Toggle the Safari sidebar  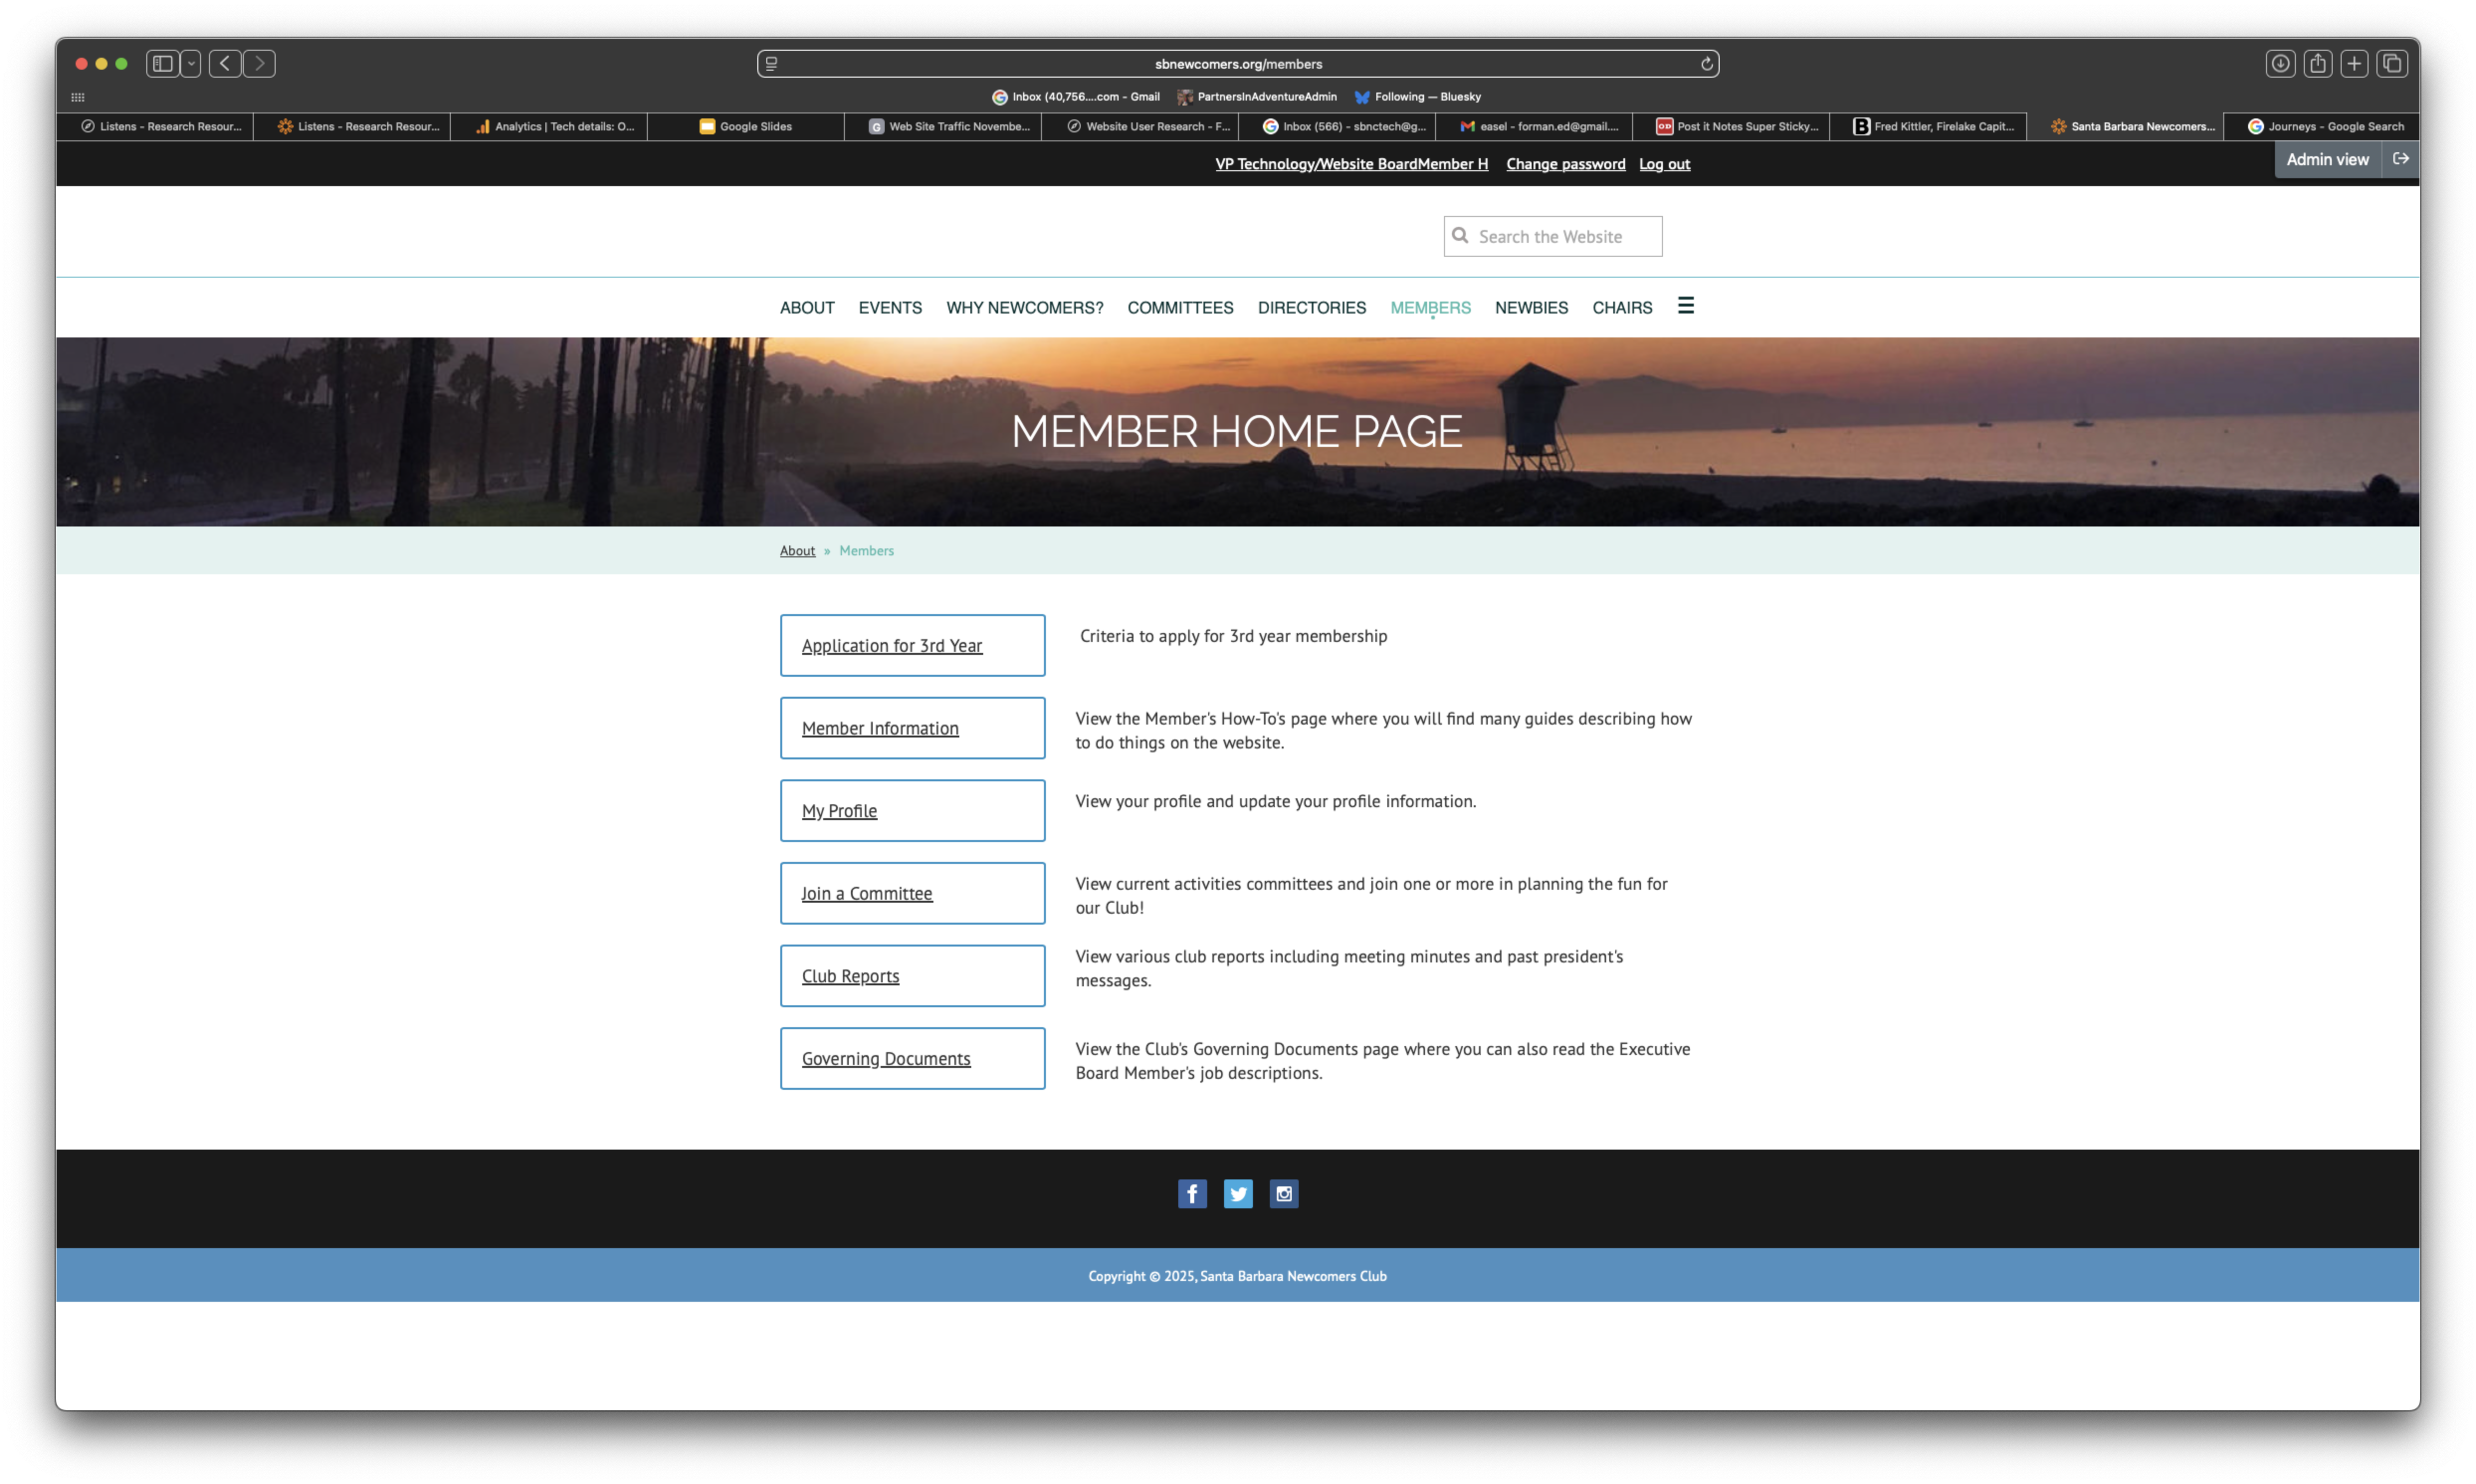[x=162, y=63]
